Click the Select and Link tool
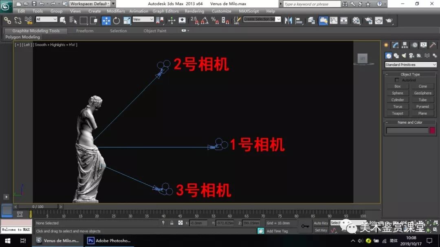Viewport: 440px width, 247px height. [8, 20]
